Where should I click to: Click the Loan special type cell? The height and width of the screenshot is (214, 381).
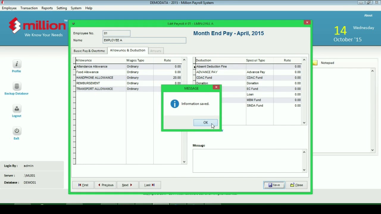pos(260,95)
